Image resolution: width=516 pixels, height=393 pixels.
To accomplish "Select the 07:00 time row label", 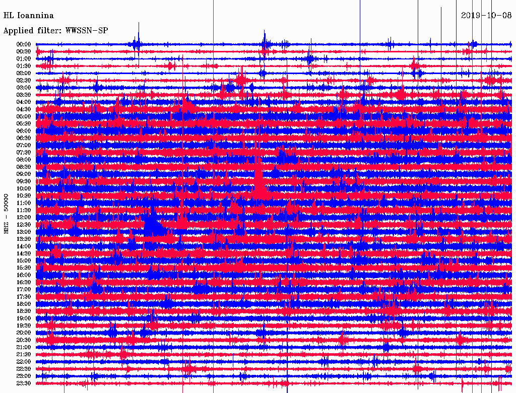I will pyautogui.click(x=24, y=146).
